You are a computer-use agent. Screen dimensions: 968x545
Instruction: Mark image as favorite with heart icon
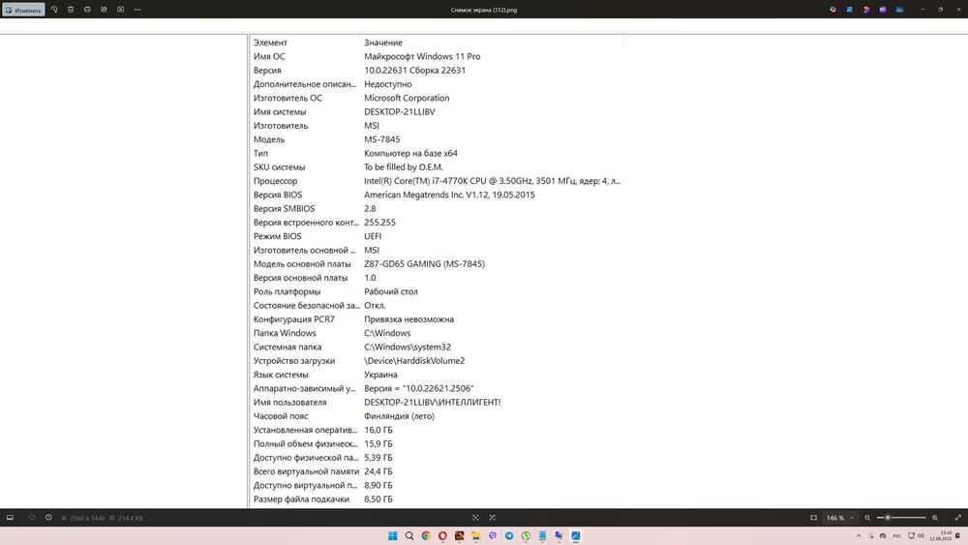tap(32, 518)
